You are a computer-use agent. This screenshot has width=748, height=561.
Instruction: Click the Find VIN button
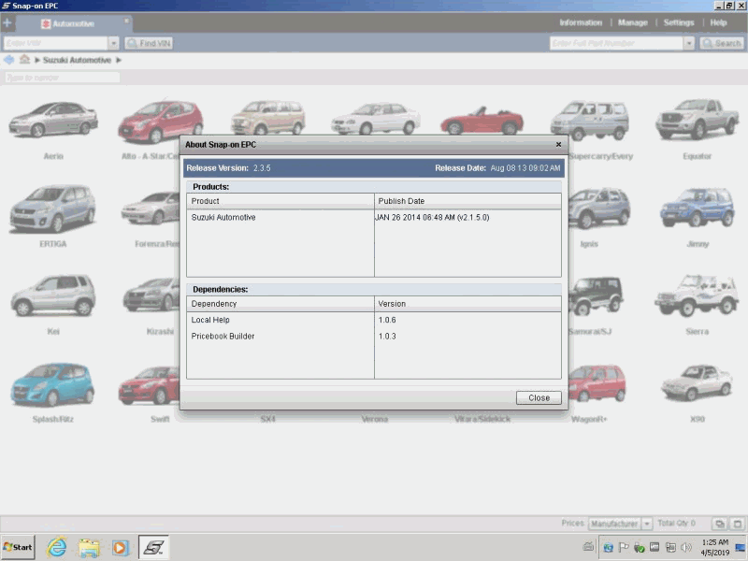(149, 43)
